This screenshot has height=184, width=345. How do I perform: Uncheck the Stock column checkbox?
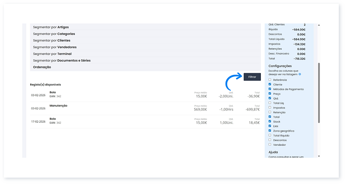point(270,121)
